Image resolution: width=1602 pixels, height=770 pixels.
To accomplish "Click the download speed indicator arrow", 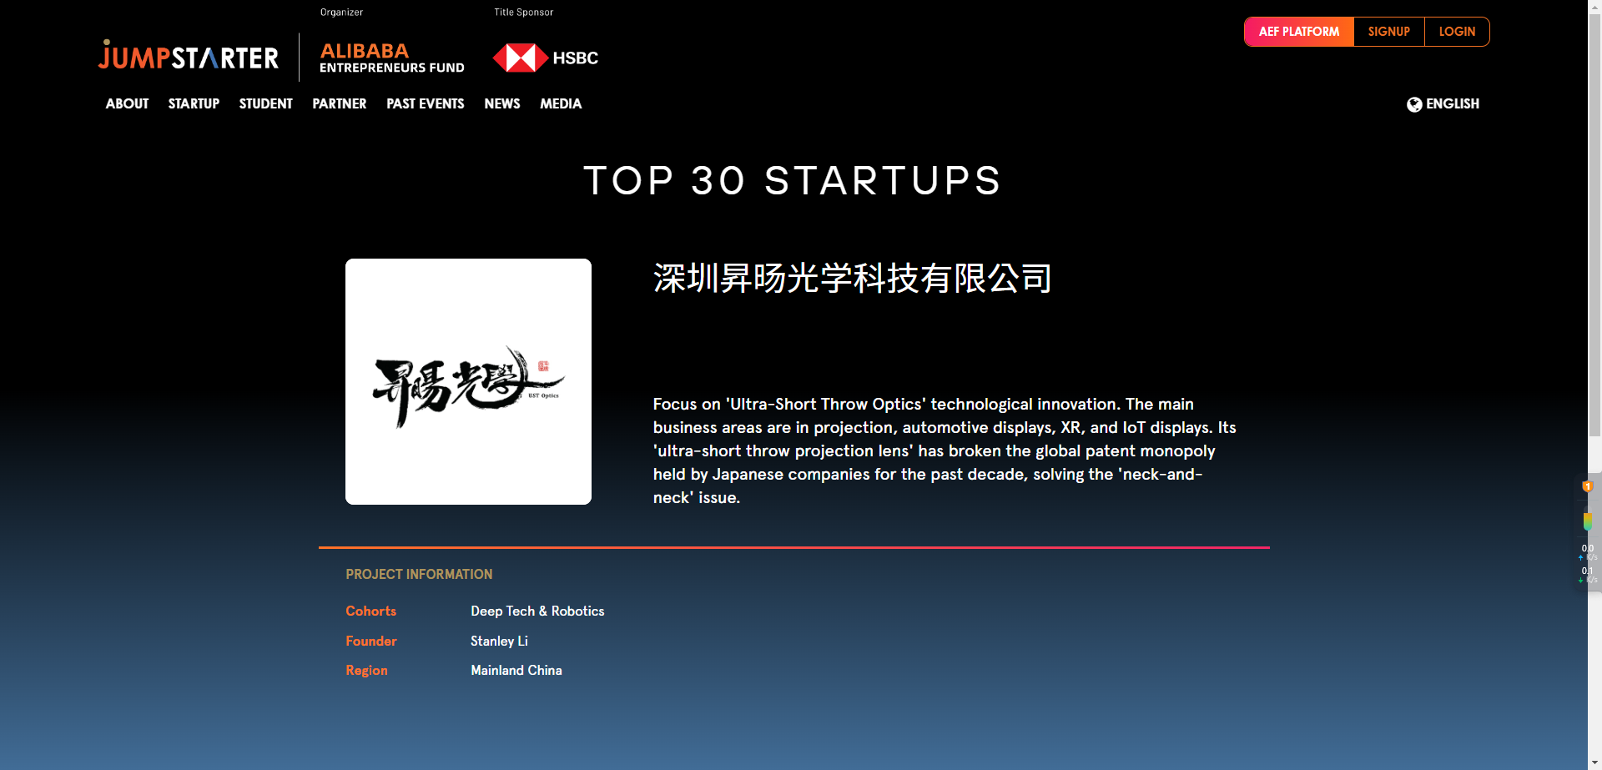I will [1580, 580].
